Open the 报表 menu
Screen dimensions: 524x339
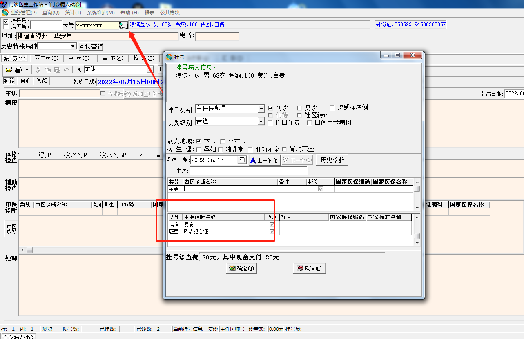coord(149,13)
